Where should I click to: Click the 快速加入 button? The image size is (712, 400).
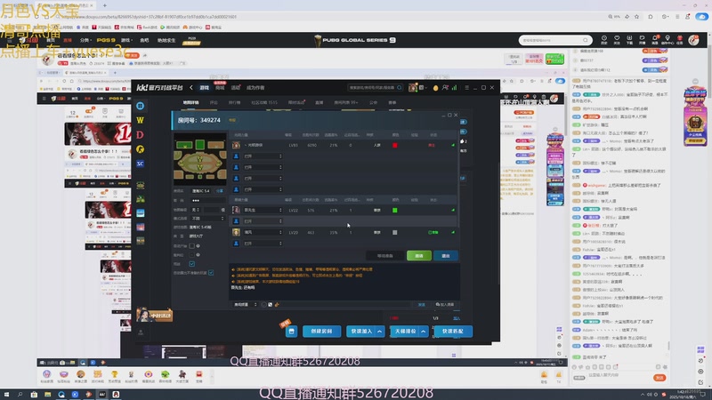point(361,332)
